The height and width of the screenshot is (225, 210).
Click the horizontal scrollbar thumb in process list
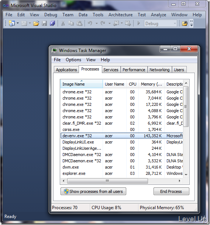tap(107, 181)
